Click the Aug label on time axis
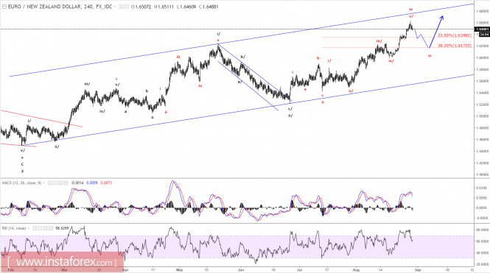 pos(356,270)
